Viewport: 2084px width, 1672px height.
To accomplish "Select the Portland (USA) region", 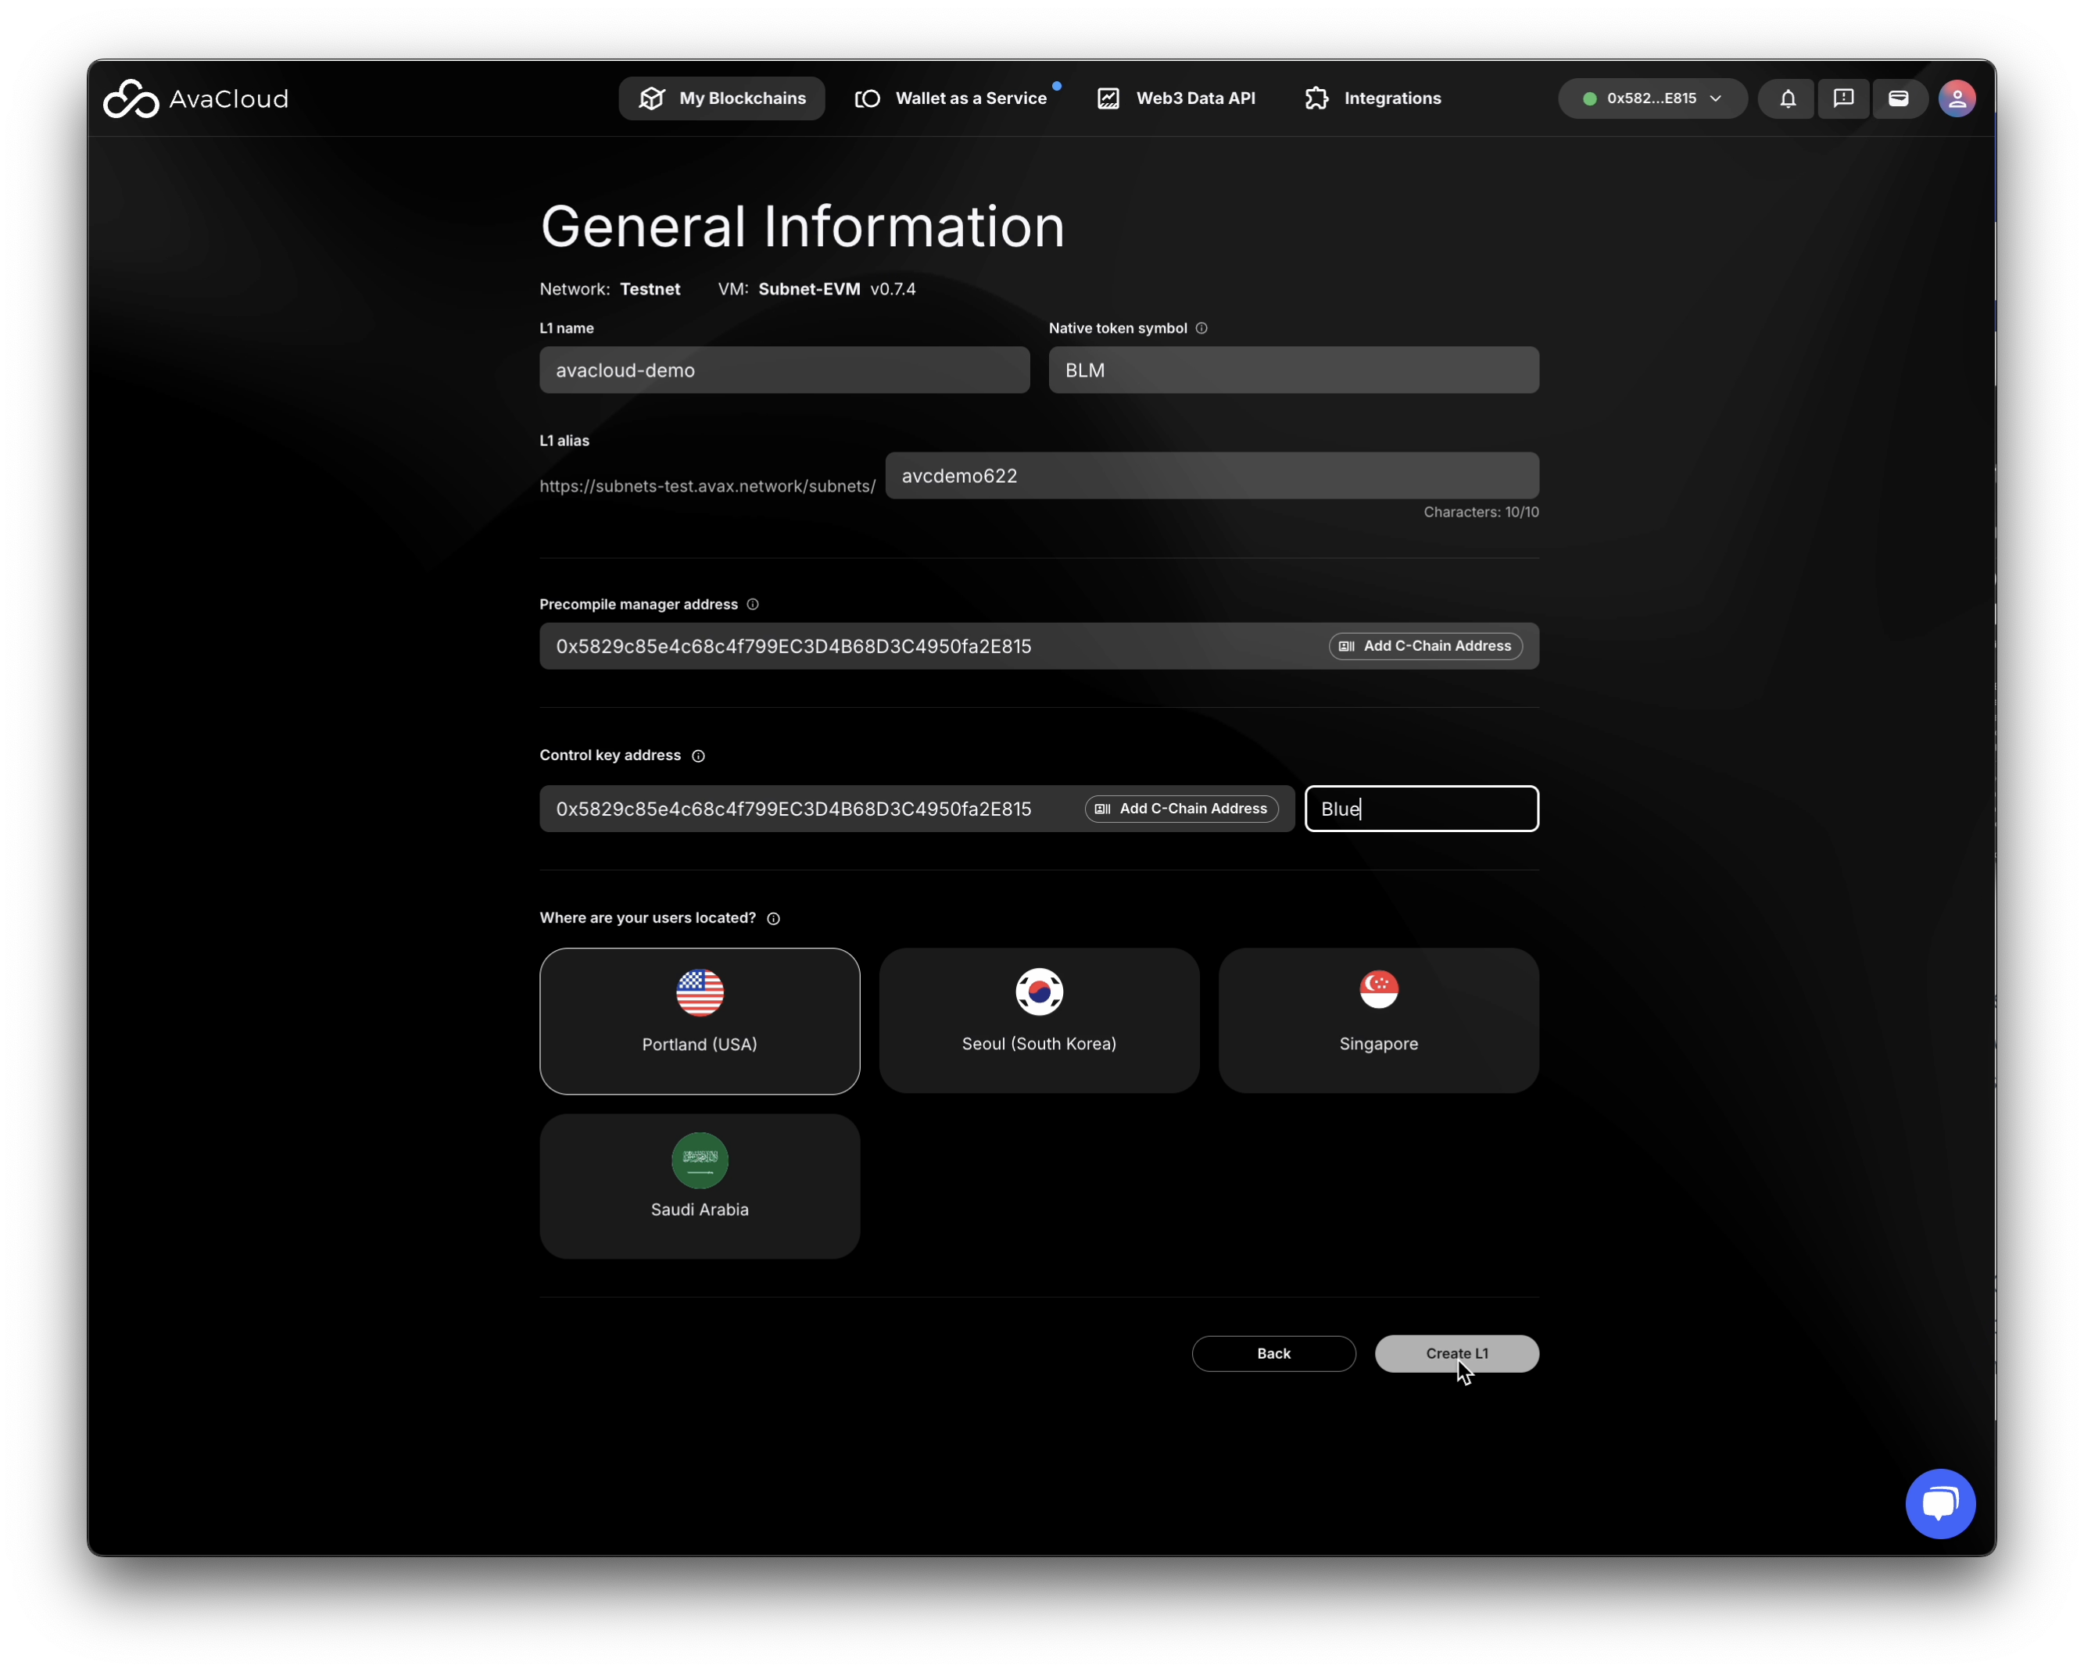I will coord(699,1021).
